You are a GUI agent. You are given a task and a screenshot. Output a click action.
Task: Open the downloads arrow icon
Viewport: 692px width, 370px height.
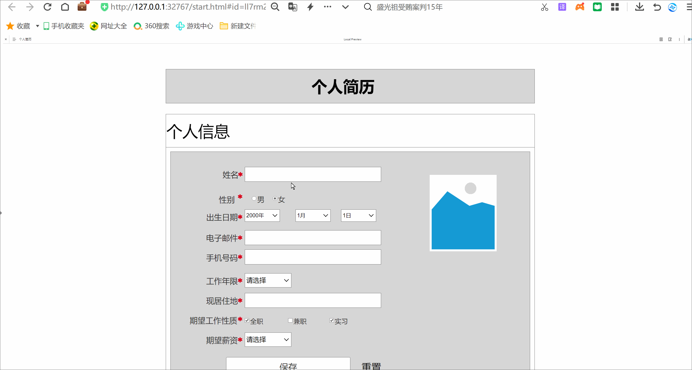click(x=639, y=7)
